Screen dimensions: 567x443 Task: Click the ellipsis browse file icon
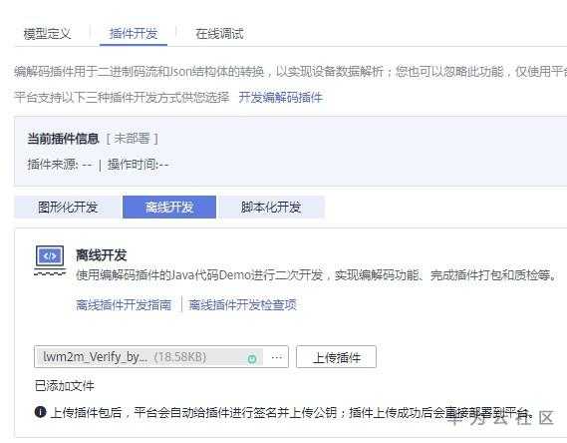[277, 357]
